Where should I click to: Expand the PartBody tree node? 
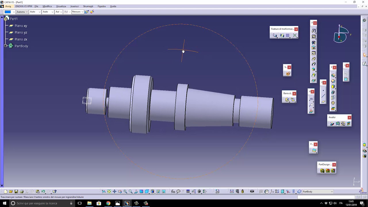tap(5, 46)
